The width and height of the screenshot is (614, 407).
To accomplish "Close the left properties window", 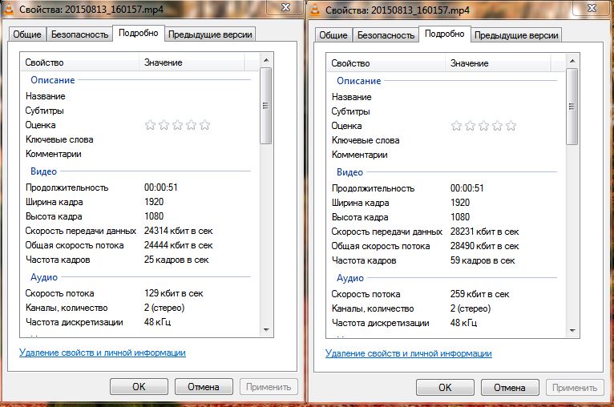I will coord(285,7).
